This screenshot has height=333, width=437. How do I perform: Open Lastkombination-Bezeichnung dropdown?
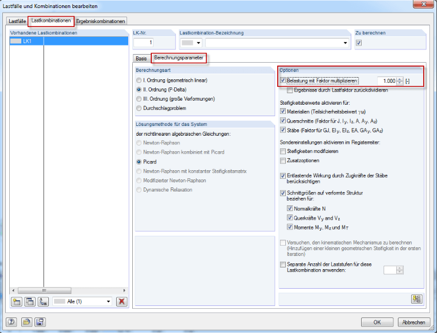(x=346, y=43)
